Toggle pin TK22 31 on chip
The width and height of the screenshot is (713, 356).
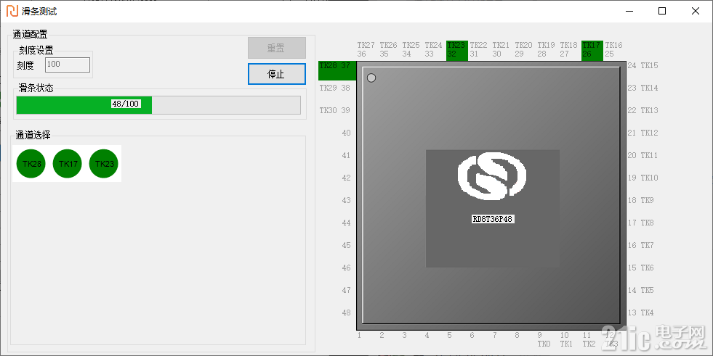point(478,49)
